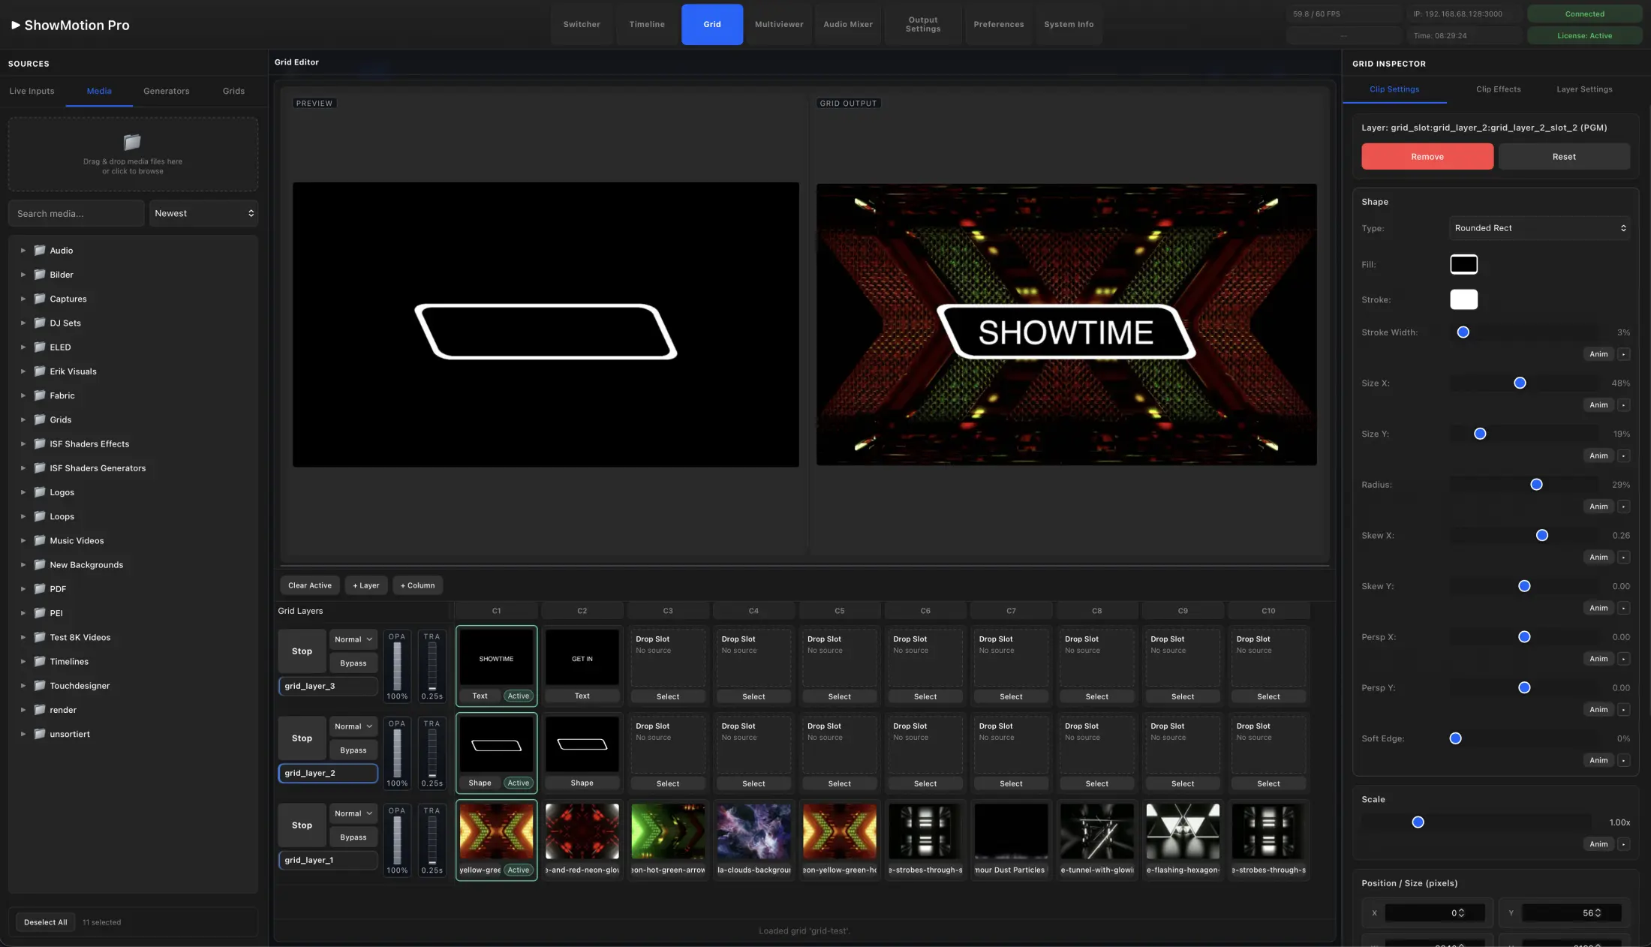Select the Loops folder icon
The height and width of the screenshot is (947, 1651).
pos(40,516)
